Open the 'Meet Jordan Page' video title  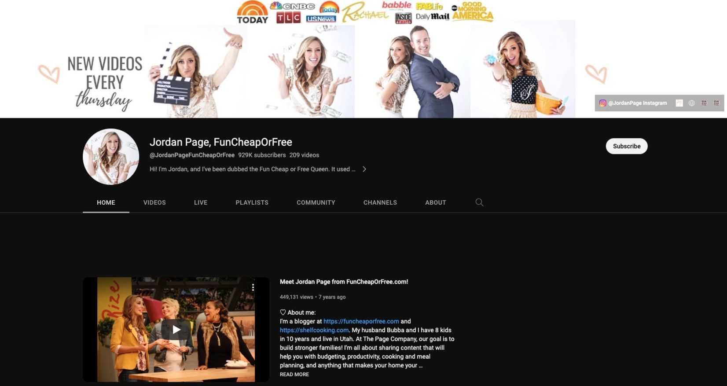point(344,282)
